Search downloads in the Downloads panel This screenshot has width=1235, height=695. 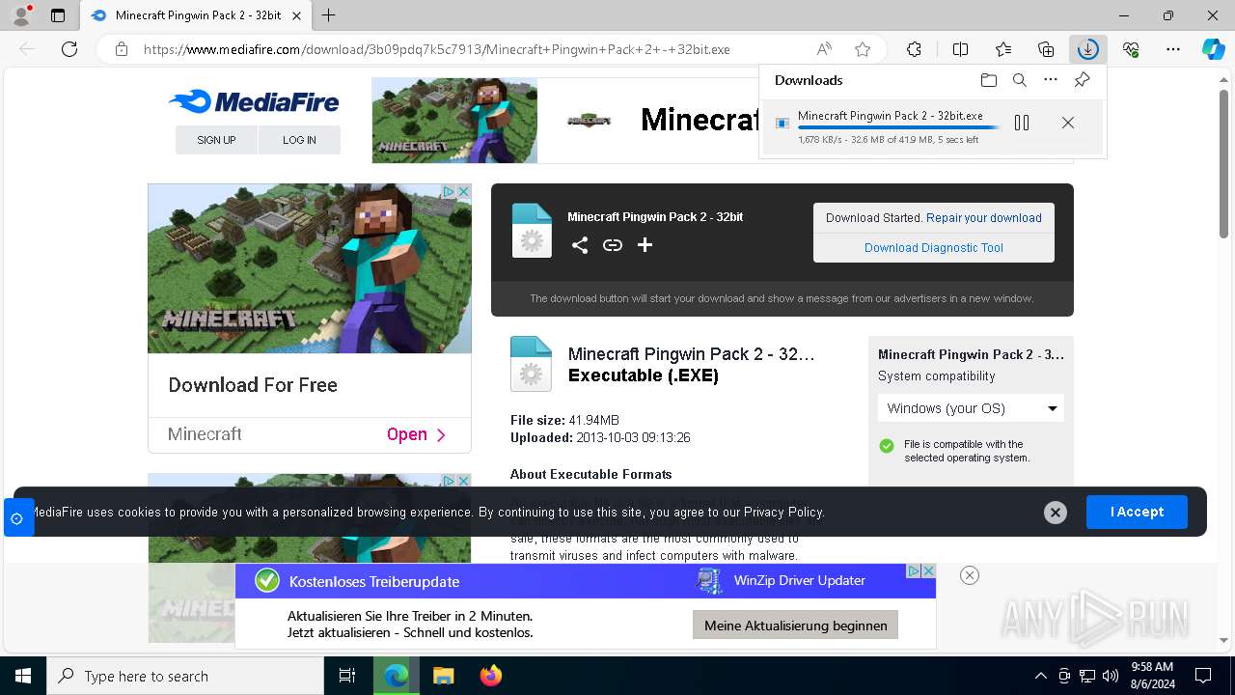pyautogui.click(x=1019, y=80)
